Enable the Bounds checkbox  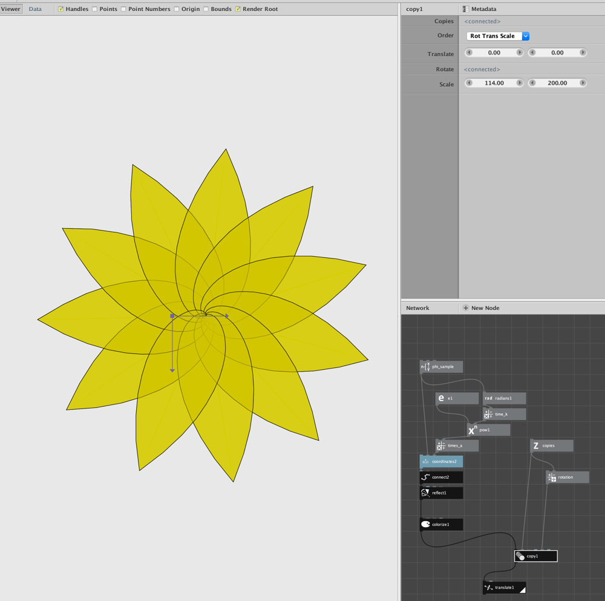click(206, 9)
